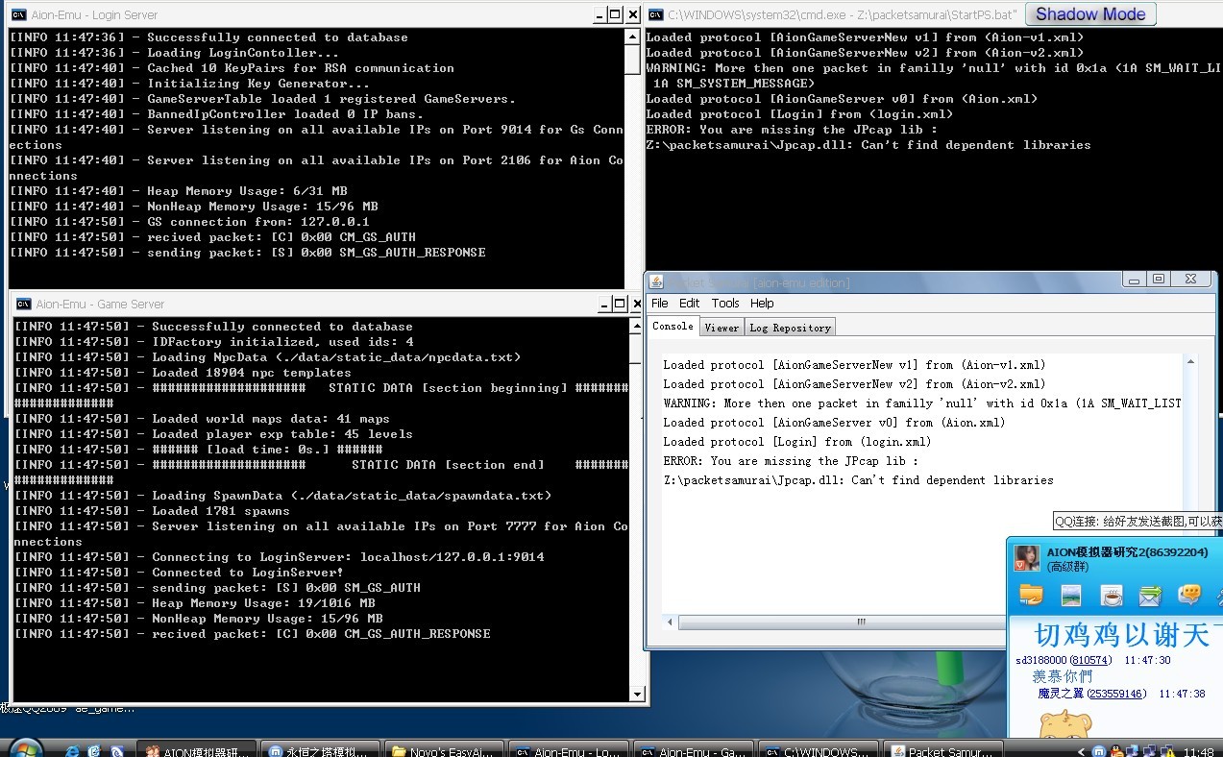The width and height of the screenshot is (1223, 757).
Task: Toggle the Shadow Mode button
Action: point(1089,14)
